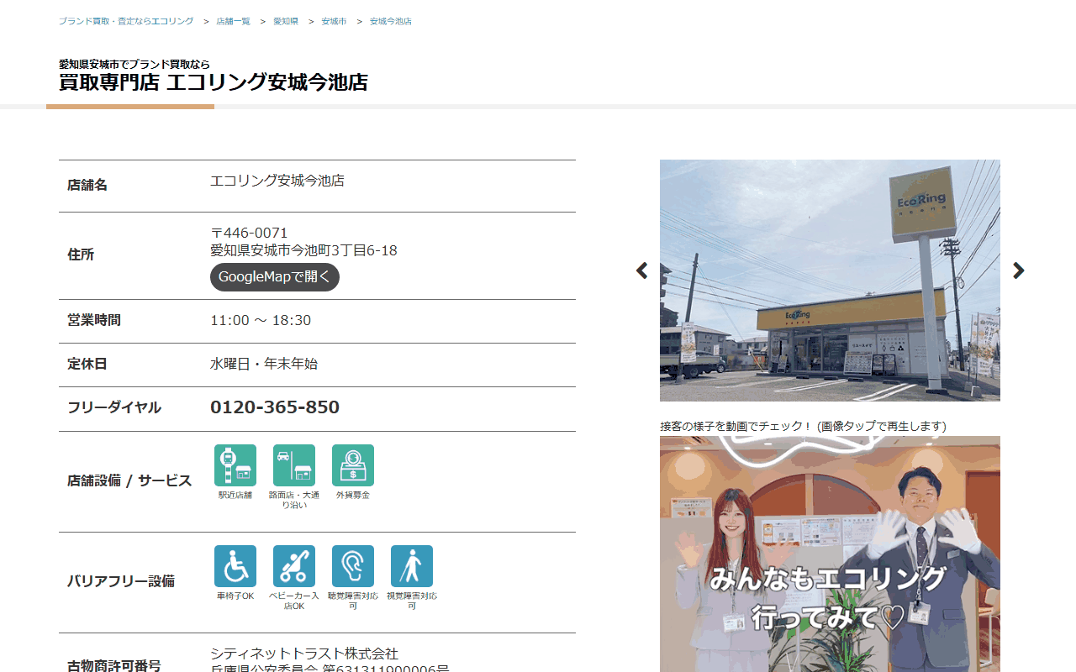This screenshot has height=672, width=1076.
Task: Click the 聴覚障害対応可 hearing icon
Action: click(353, 566)
